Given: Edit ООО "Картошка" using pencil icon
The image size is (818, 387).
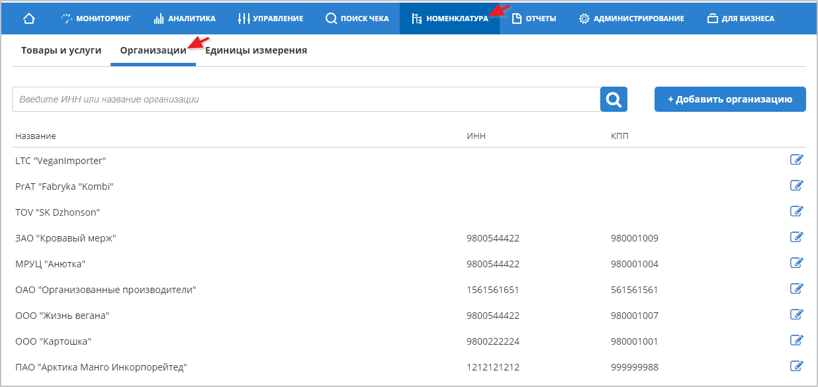Looking at the screenshot, I should click(x=796, y=340).
